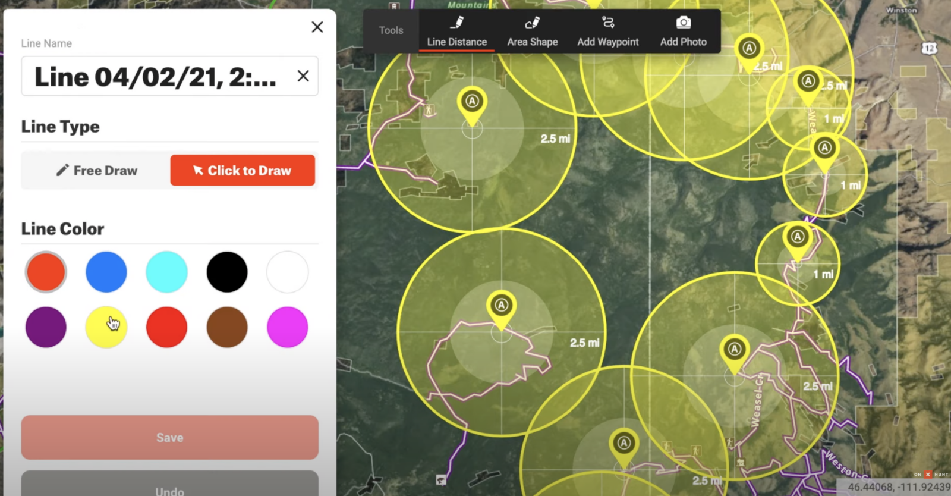Click the waypoint marker with pink trail loop

tap(501, 307)
